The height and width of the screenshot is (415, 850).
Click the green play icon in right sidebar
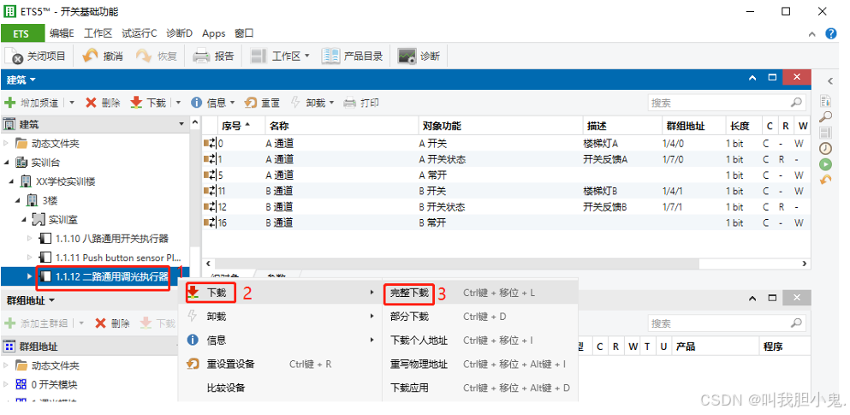(826, 163)
